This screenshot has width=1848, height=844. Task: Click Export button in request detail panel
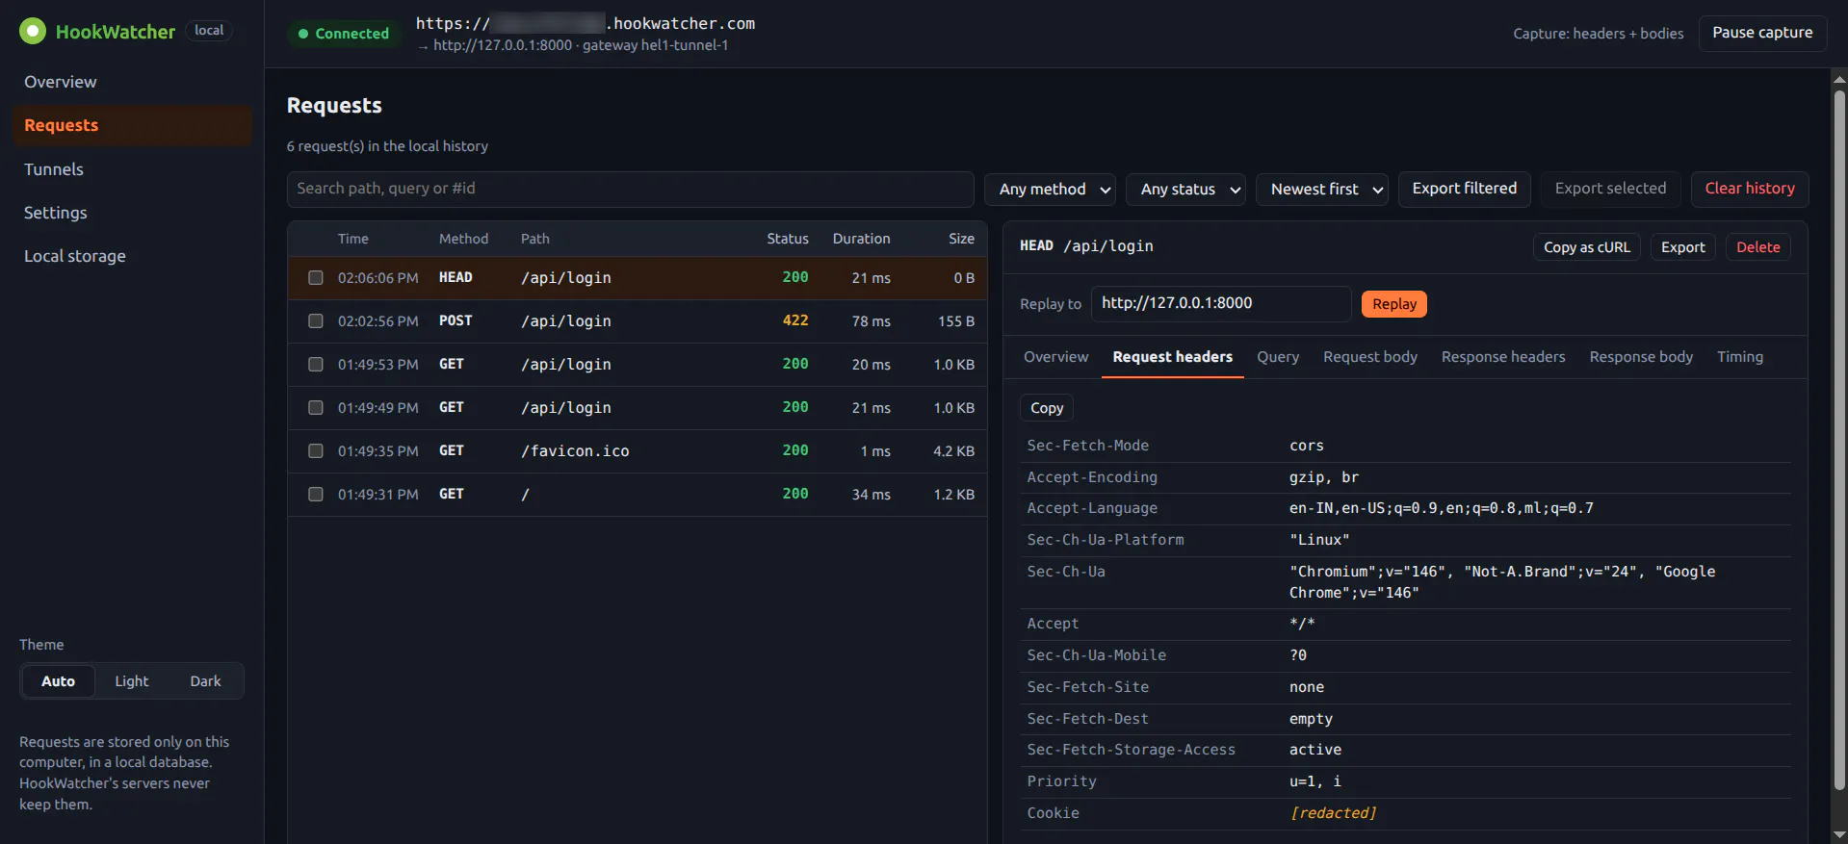[x=1683, y=247]
